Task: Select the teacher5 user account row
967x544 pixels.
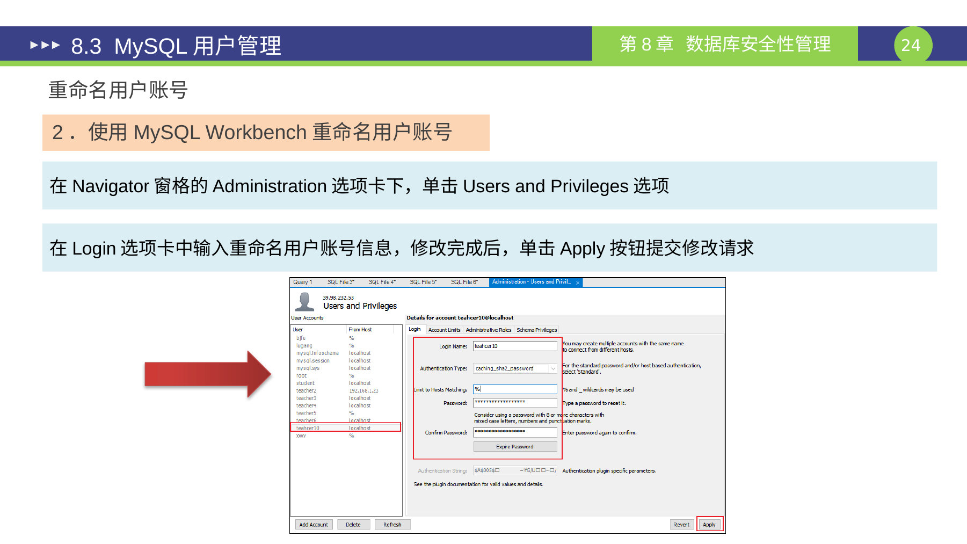Action: [x=346, y=414]
